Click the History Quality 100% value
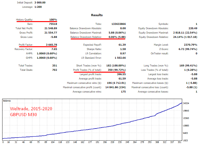 [53, 20]
